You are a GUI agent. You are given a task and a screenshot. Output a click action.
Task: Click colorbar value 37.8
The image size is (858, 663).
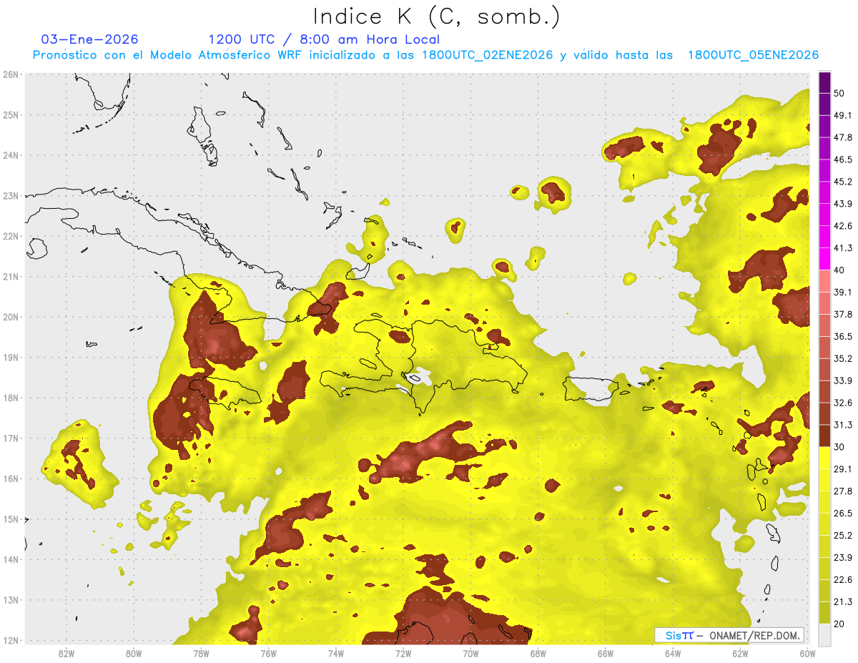pyautogui.click(x=842, y=314)
